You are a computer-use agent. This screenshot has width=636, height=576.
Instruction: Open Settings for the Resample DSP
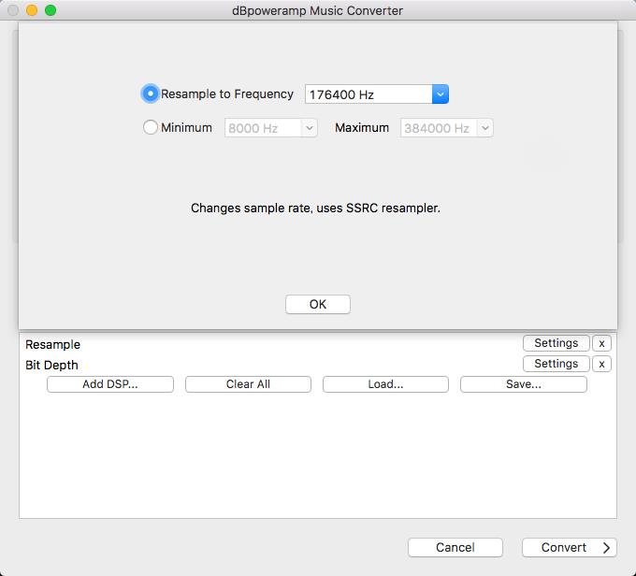556,343
